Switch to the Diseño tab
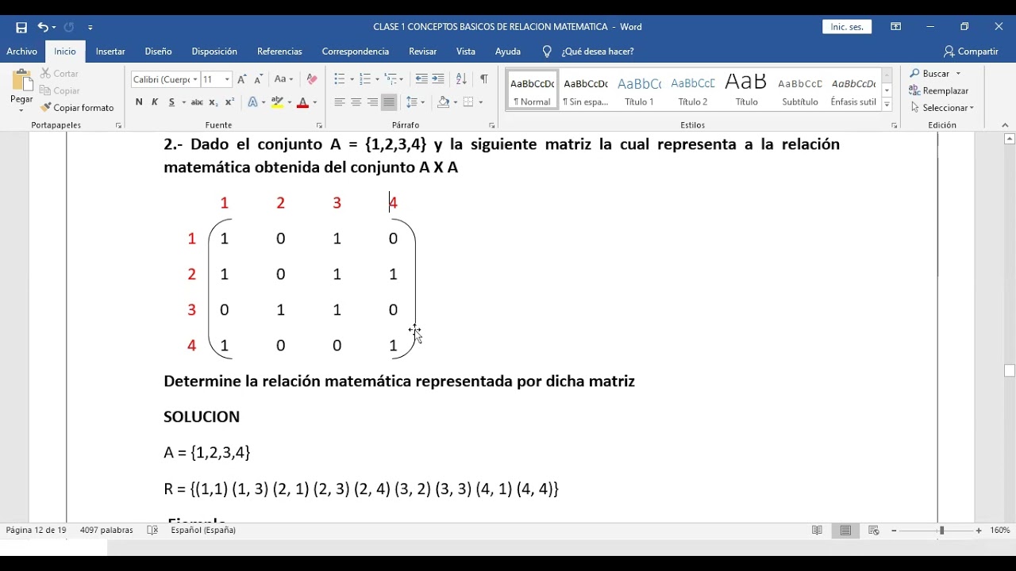Viewport: 1016px width, 571px height. pyautogui.click(x=158, y=52)
